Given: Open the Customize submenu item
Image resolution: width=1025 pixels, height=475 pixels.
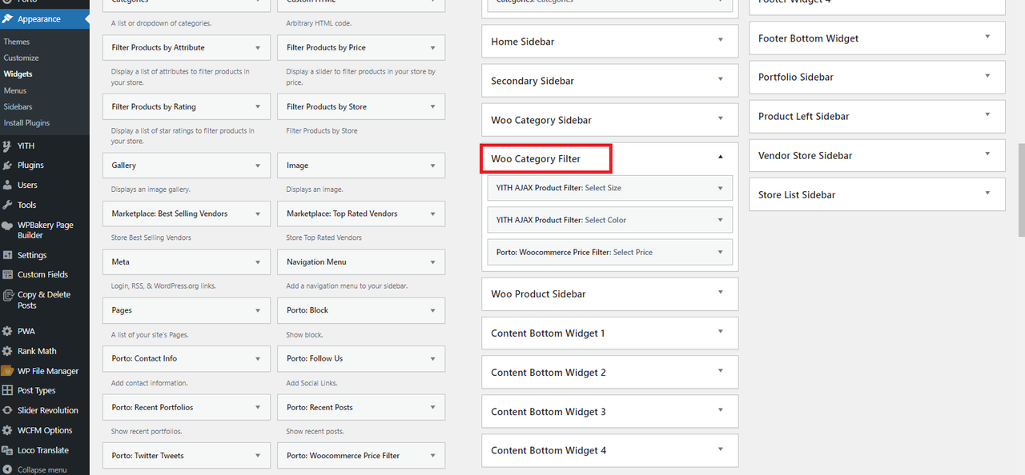Looking at the screenshot, I should point(21,58).
